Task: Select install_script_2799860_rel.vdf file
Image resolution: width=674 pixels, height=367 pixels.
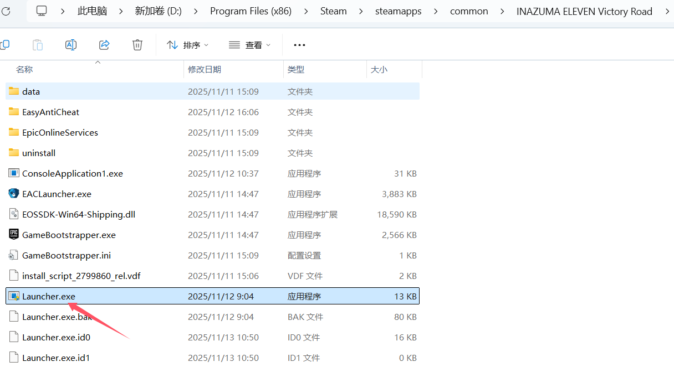Action: (x=81, y=276)
